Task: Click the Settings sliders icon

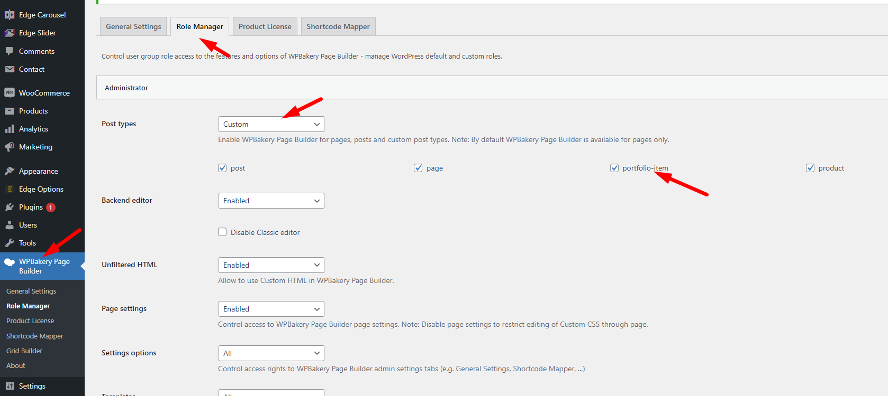Action: point(10,386)
